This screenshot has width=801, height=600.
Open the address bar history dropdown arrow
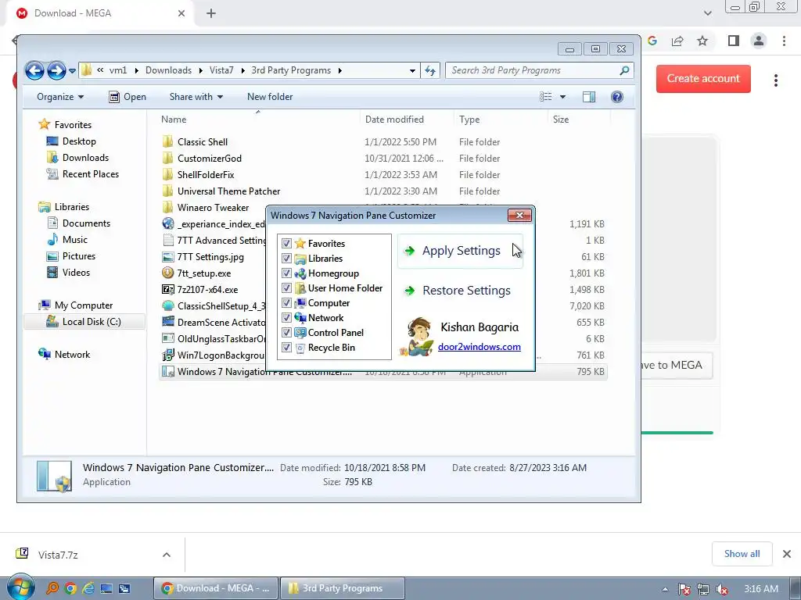coord(412,70)
